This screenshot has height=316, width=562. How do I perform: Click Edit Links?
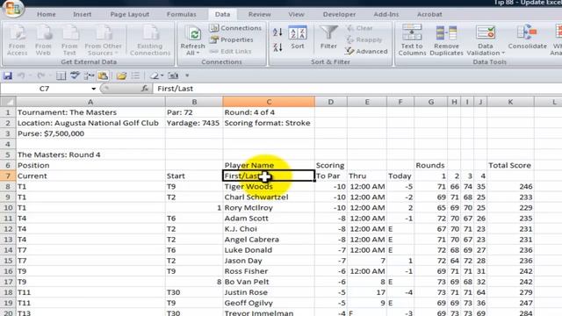[230, 51]
